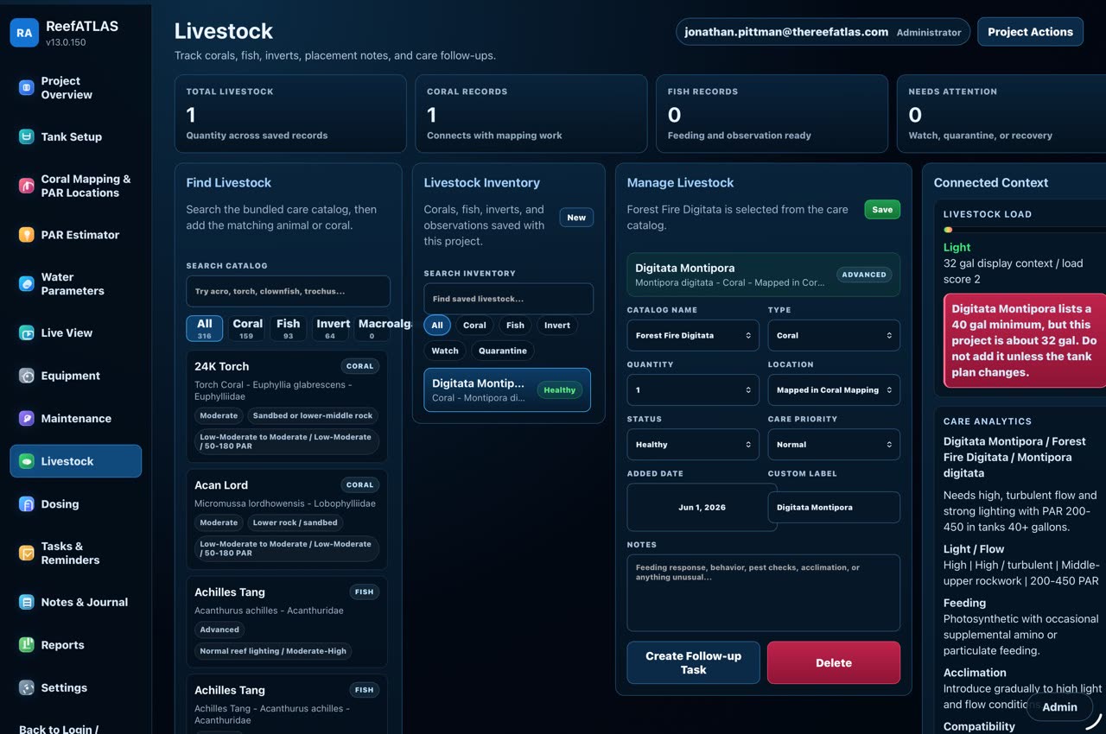
Task: Select the 24K Torch catalog card
Action: [x=287, y=407]
